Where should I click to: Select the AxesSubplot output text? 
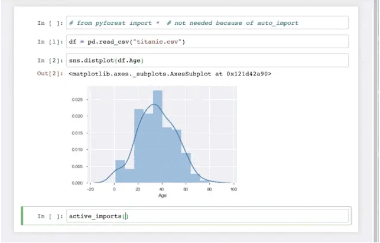click(170, 74)
